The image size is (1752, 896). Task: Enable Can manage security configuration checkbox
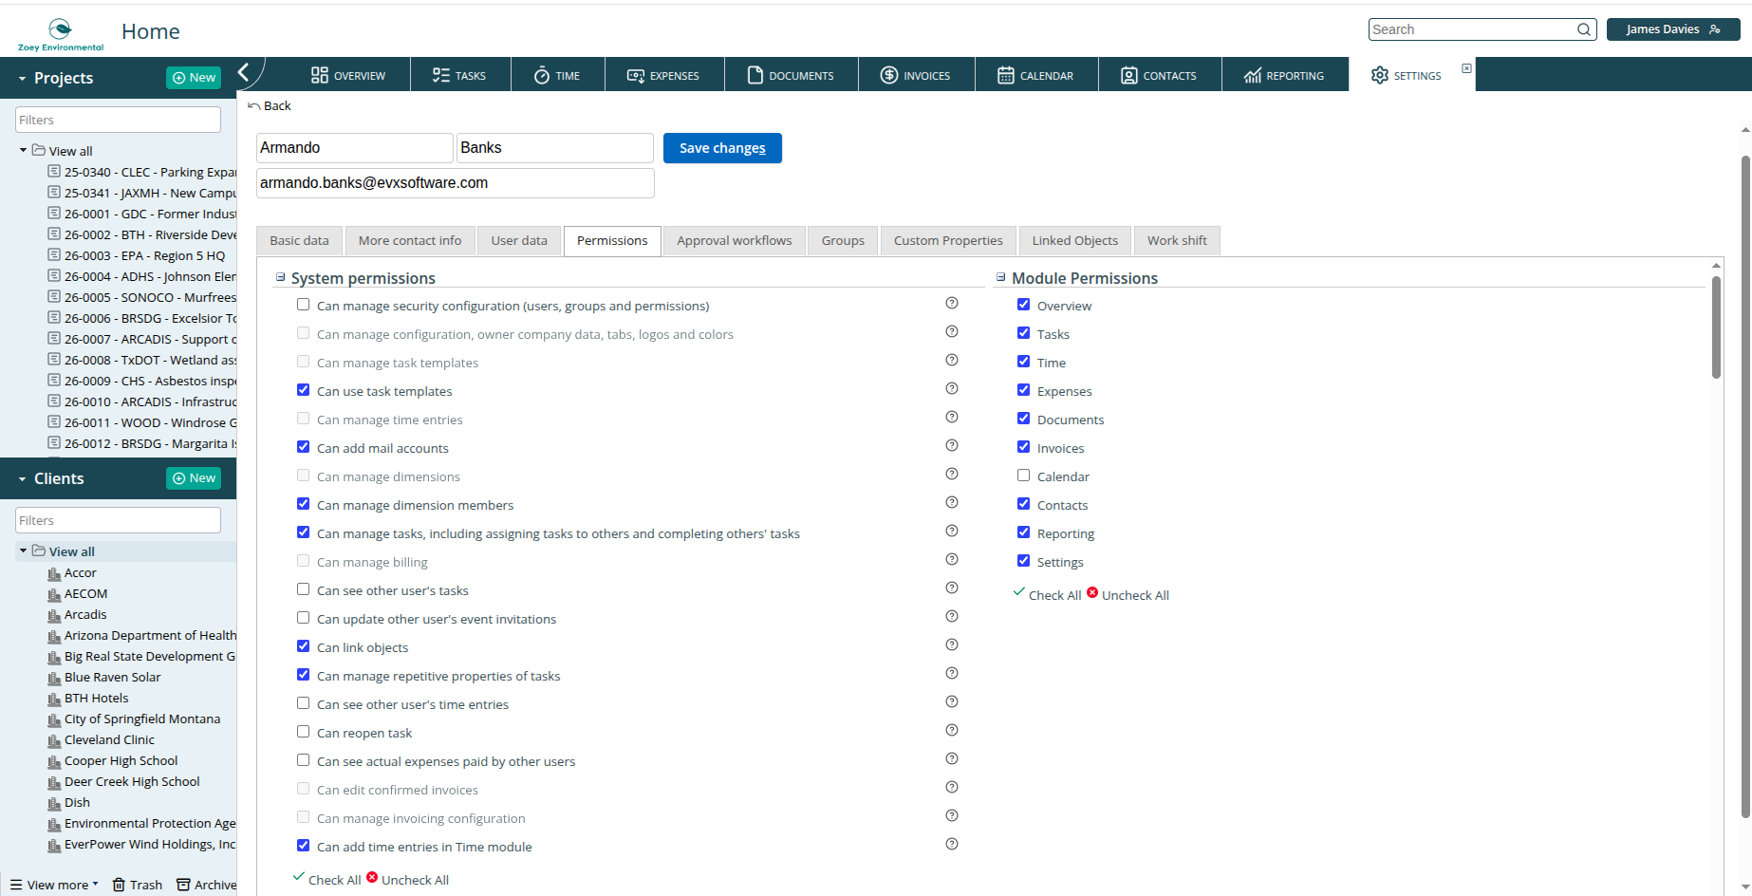304,305
